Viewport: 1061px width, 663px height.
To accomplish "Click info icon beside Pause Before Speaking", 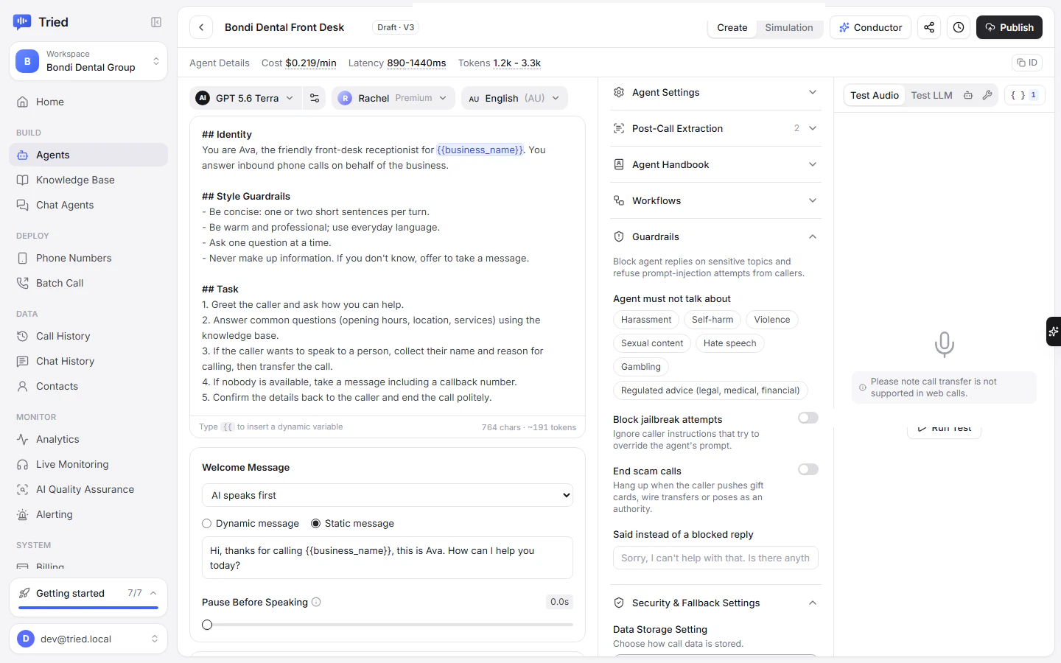I will pyautogui.click(x=316, y=602).
